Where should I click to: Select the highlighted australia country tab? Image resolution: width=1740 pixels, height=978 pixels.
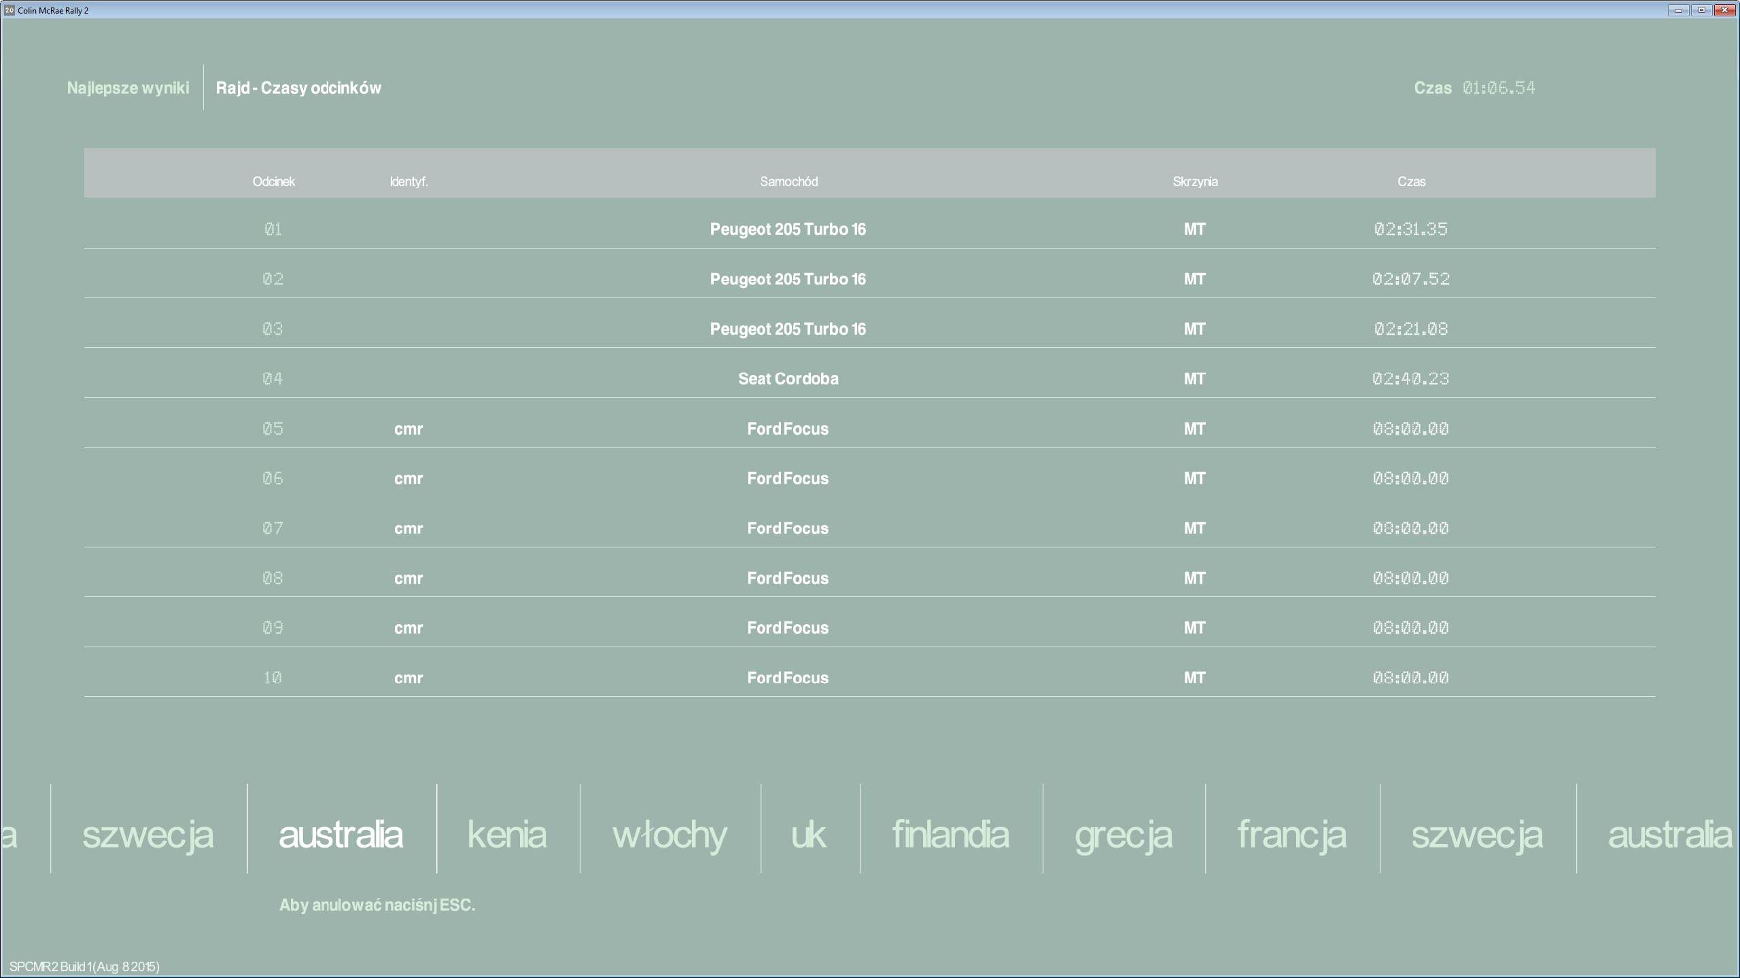click(341, 835)
